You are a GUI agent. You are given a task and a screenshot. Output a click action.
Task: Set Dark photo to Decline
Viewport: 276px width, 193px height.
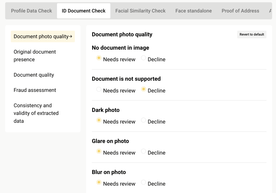tap(144, 120)
